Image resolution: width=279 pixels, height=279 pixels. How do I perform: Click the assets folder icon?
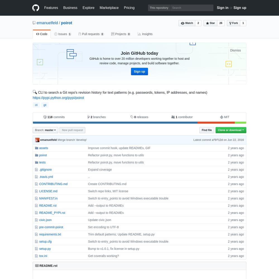point(37,148)
